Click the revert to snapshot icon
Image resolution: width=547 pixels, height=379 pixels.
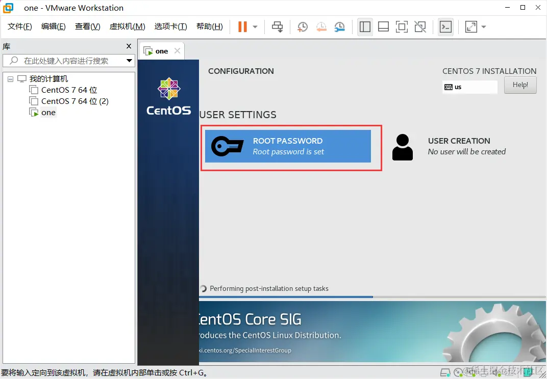point(321,27)
